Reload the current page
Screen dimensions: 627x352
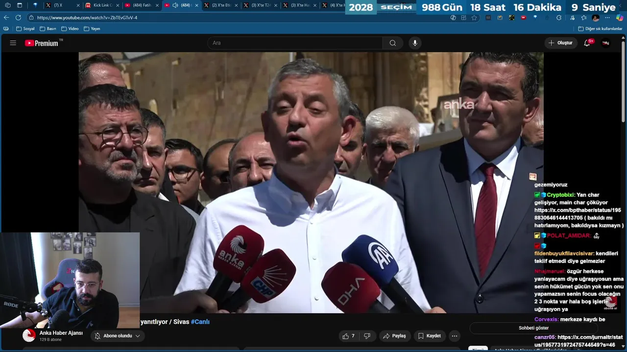[18, 18]
